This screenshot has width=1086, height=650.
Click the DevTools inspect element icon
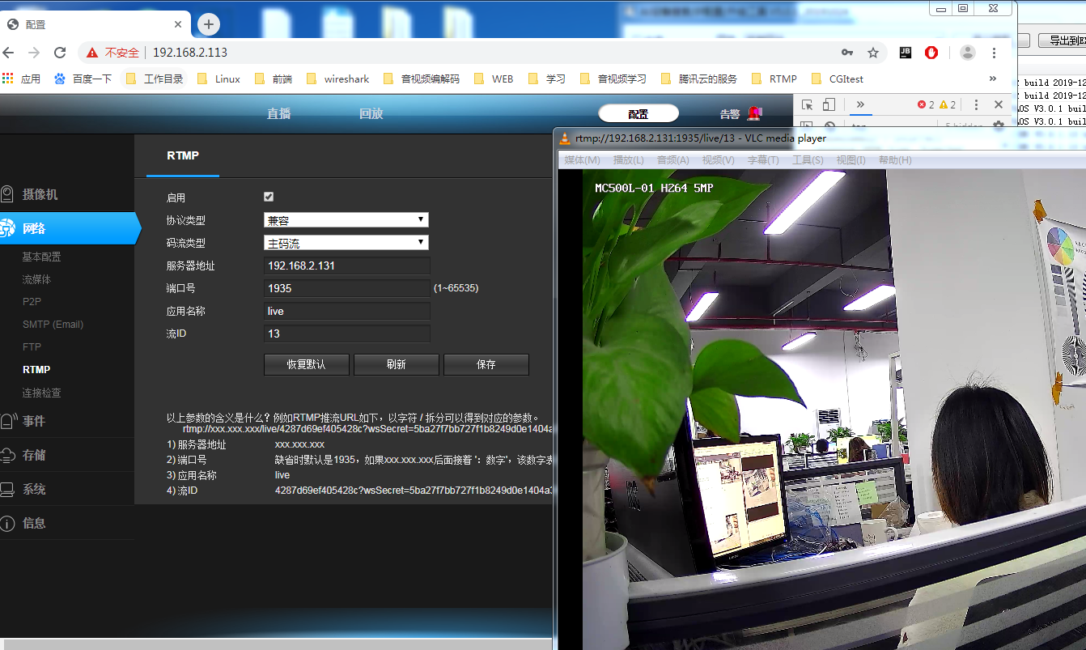coord(807,105)
